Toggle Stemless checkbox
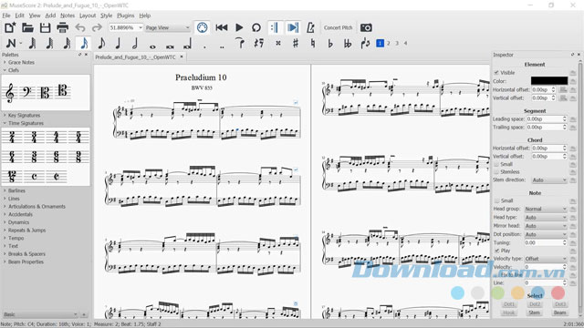 496,172
